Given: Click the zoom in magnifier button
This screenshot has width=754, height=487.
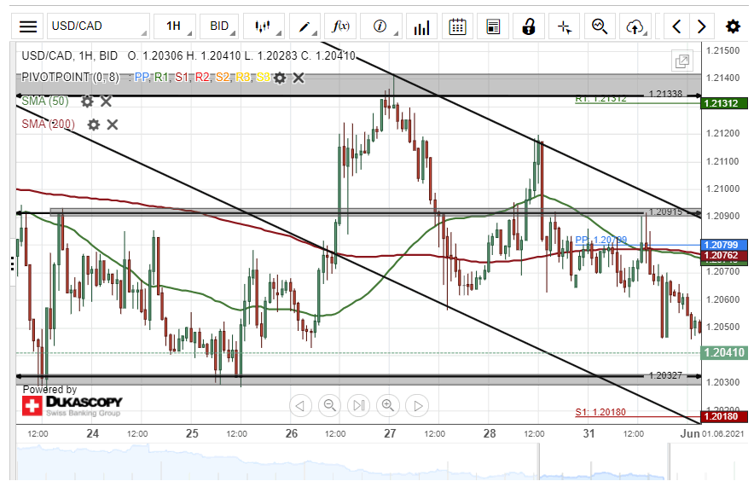Looking at the screenshot, I should [388, 405].
